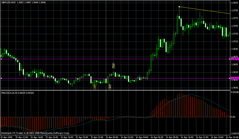This screenshot has width=239, height=139.
Task: Select the left anchor of the 1.9670 line
Action: click(1, 59)
